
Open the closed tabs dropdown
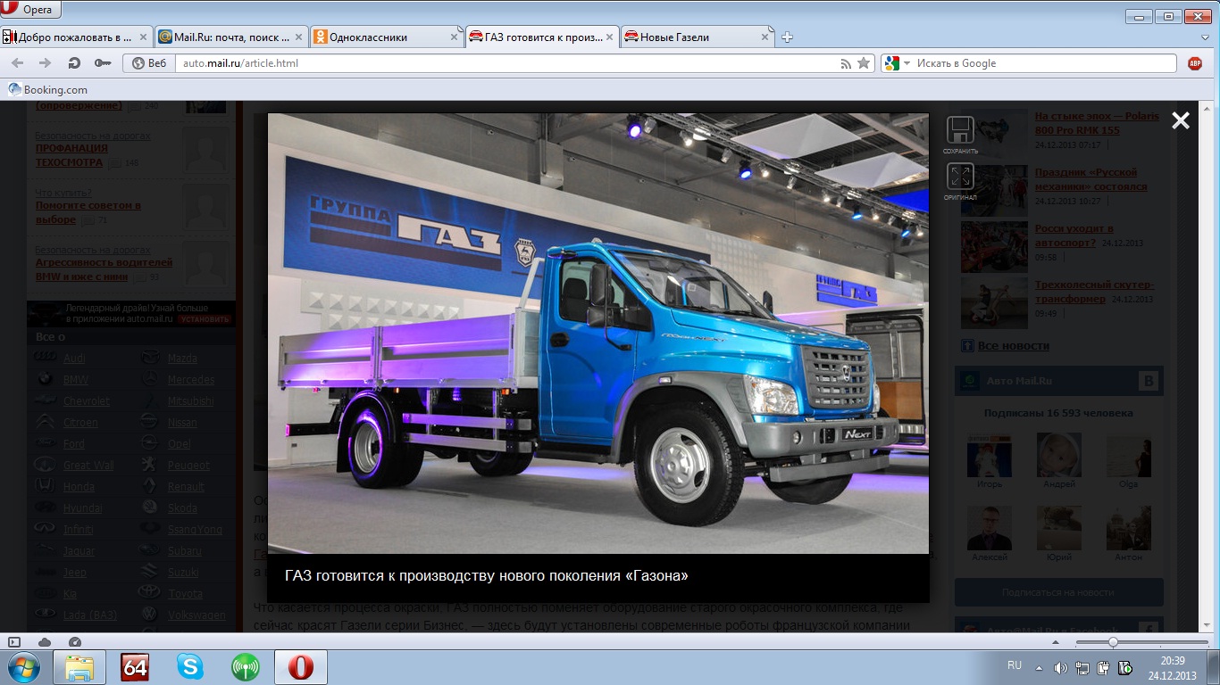coord(1206,37)
